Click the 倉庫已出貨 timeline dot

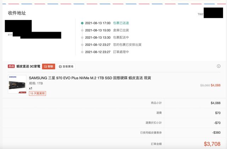coord(82,30)
